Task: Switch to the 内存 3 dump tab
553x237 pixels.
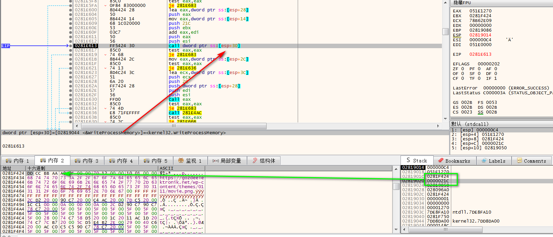Action: click(87, 161)
